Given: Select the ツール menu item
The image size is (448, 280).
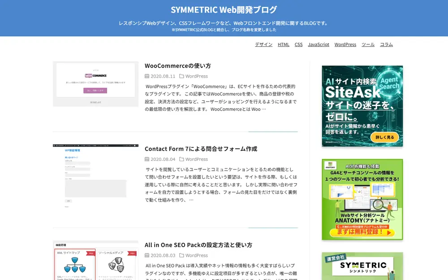Looking at the screenshot, I should pos(368,44).
